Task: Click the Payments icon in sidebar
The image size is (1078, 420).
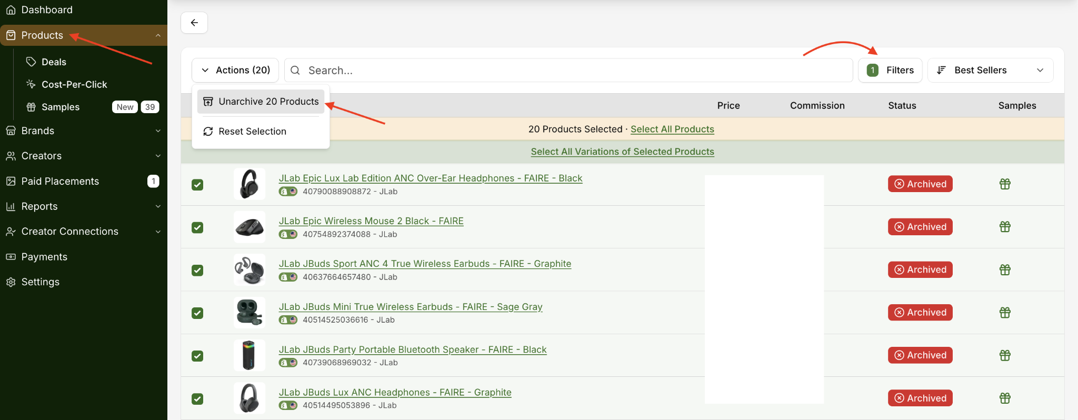Action: 11,257
